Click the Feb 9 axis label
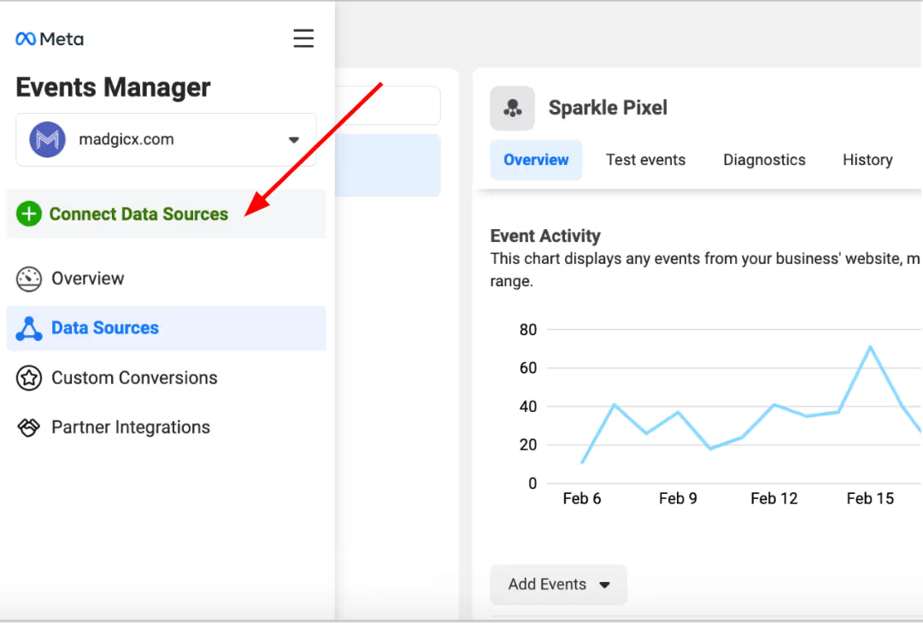 click(x=678, y=499)
